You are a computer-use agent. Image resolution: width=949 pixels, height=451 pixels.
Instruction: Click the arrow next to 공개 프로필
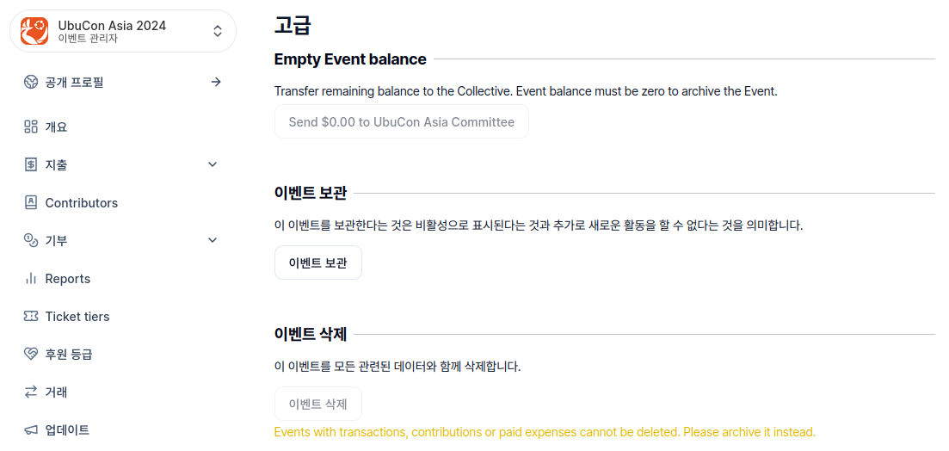pos(216,82)
